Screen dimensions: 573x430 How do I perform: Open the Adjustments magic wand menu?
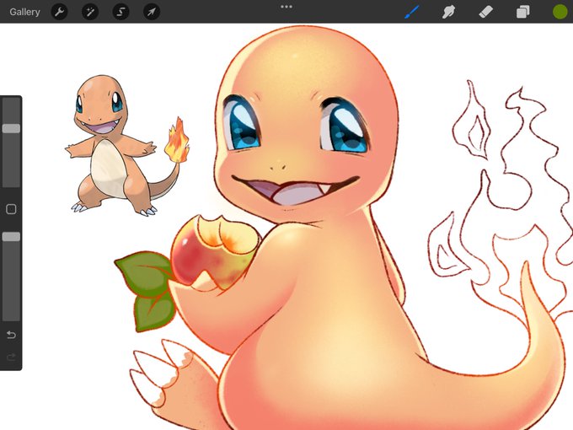(90, 12)
